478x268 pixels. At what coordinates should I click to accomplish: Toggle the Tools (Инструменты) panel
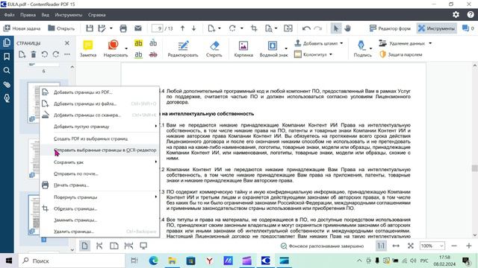436,28
